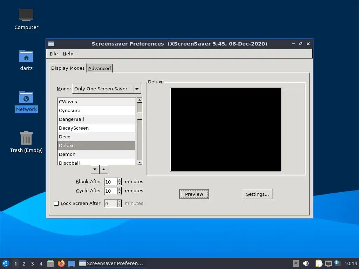This screenshot has width=359, height=269.
Task: Select the highlighted Deluxe screensaver
Action: coord(96,145)
